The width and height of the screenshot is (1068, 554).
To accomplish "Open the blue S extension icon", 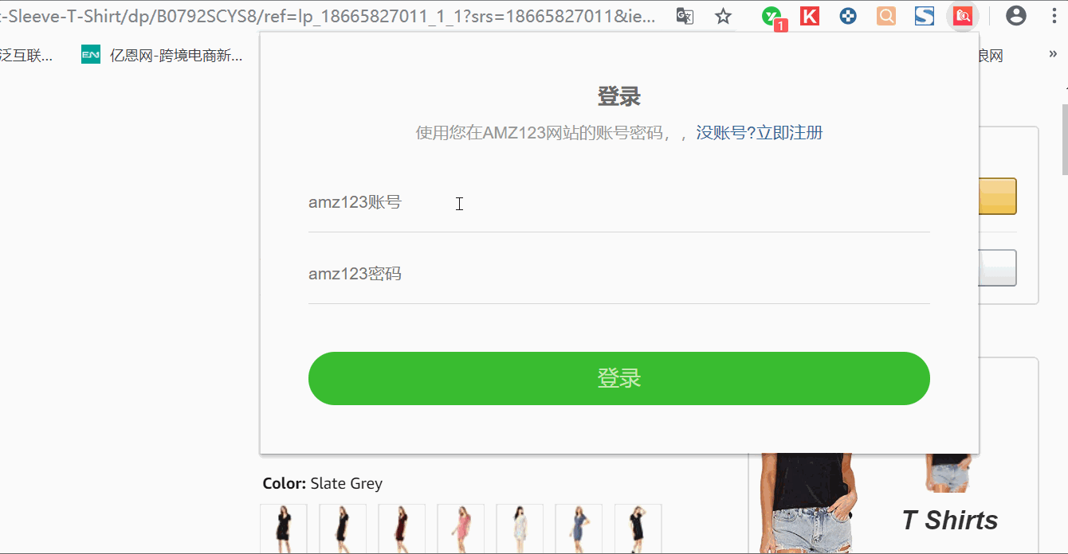I will point(925,16).
